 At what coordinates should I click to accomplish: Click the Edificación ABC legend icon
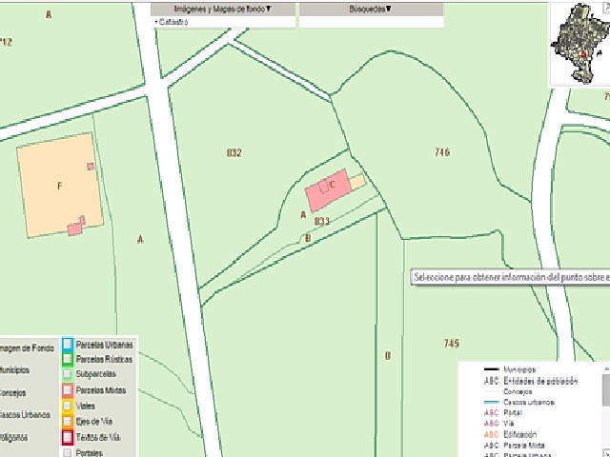pos(491,434)
